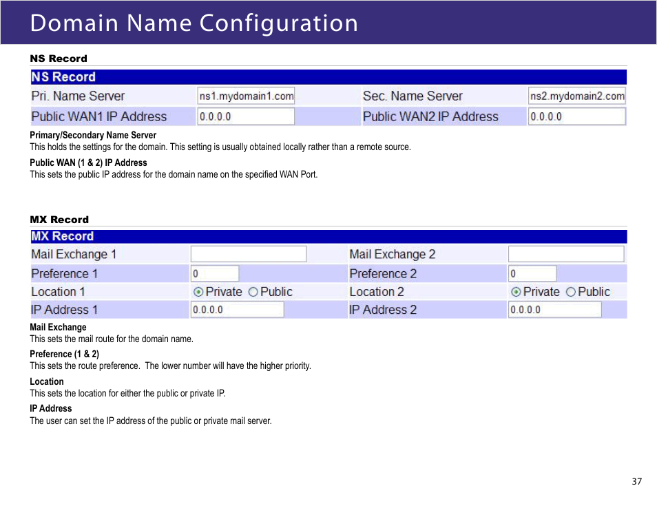The width and height of the screenshot is (657, 508).
Task: Select the Preference 1 value field
Action: tap(215, 273)
